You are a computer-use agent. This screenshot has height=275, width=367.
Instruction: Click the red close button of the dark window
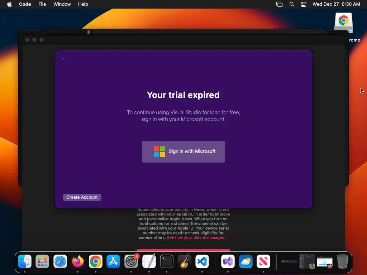[27, 40]
